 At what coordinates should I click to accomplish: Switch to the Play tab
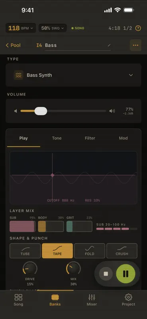point(24,138)
